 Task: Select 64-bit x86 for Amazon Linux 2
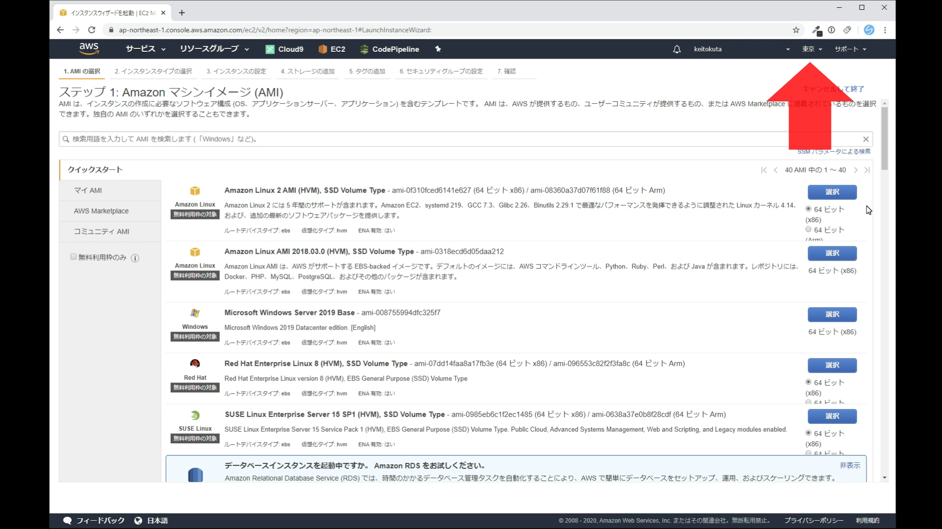808,209
